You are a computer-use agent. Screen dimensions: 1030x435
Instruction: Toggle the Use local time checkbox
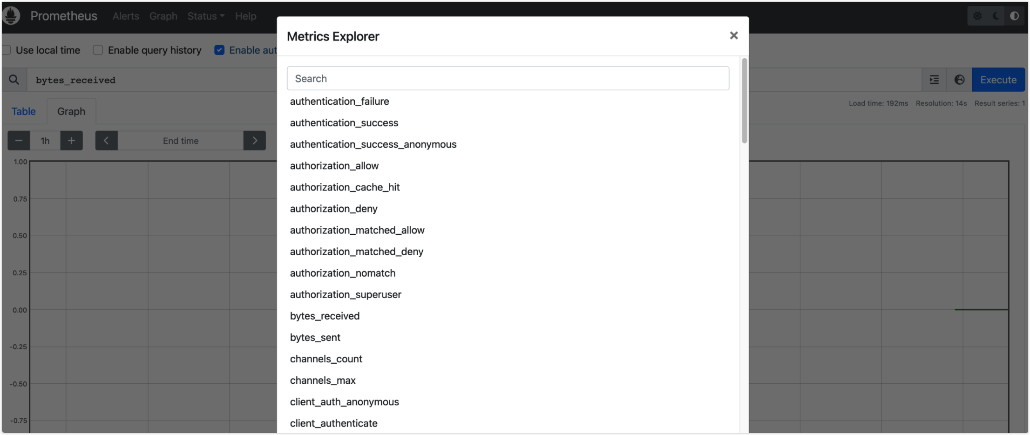pyautogui.click(x=7, y=50)
